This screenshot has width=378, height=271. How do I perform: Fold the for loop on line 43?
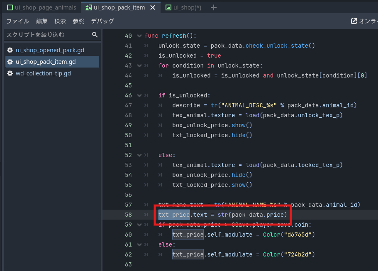click(139, 66)
